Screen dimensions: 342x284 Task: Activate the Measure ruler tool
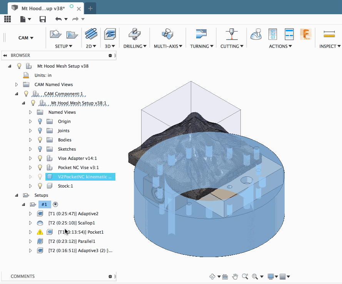[x=329, y=34]
